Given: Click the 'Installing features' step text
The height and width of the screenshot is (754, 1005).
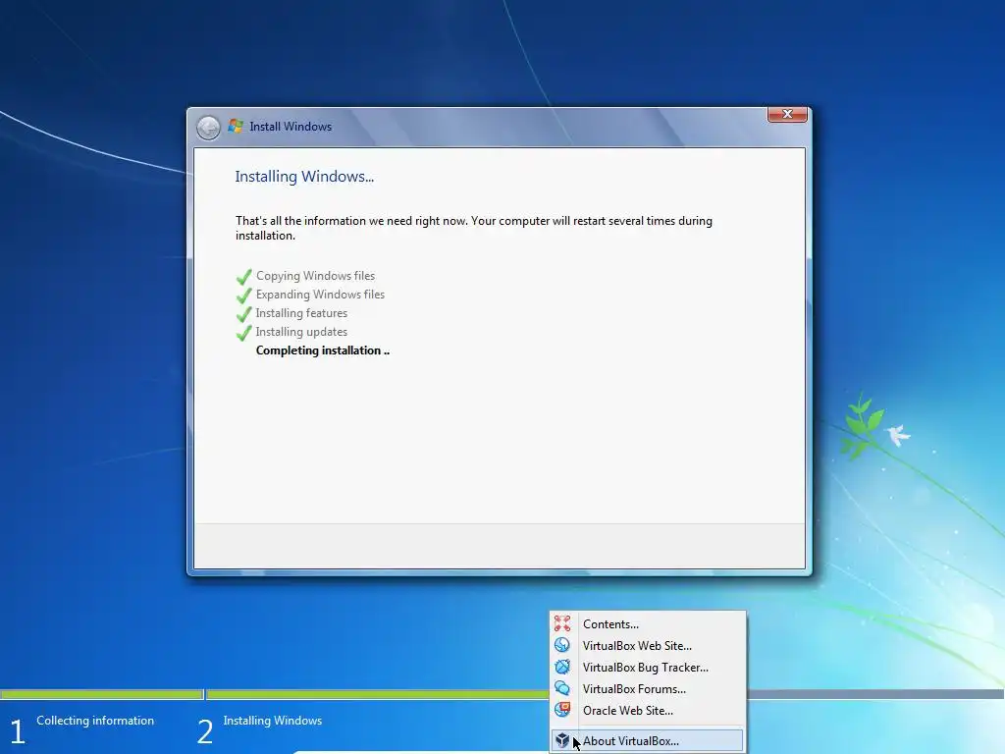Looking at the screenshot, I should point(301,313).
